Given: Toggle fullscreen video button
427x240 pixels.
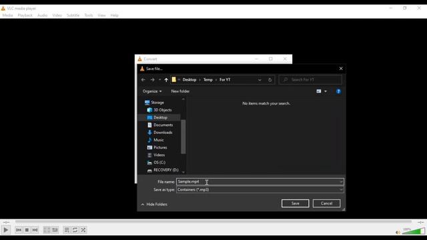Looking at the screenshot, I should [x=47, y=230].
